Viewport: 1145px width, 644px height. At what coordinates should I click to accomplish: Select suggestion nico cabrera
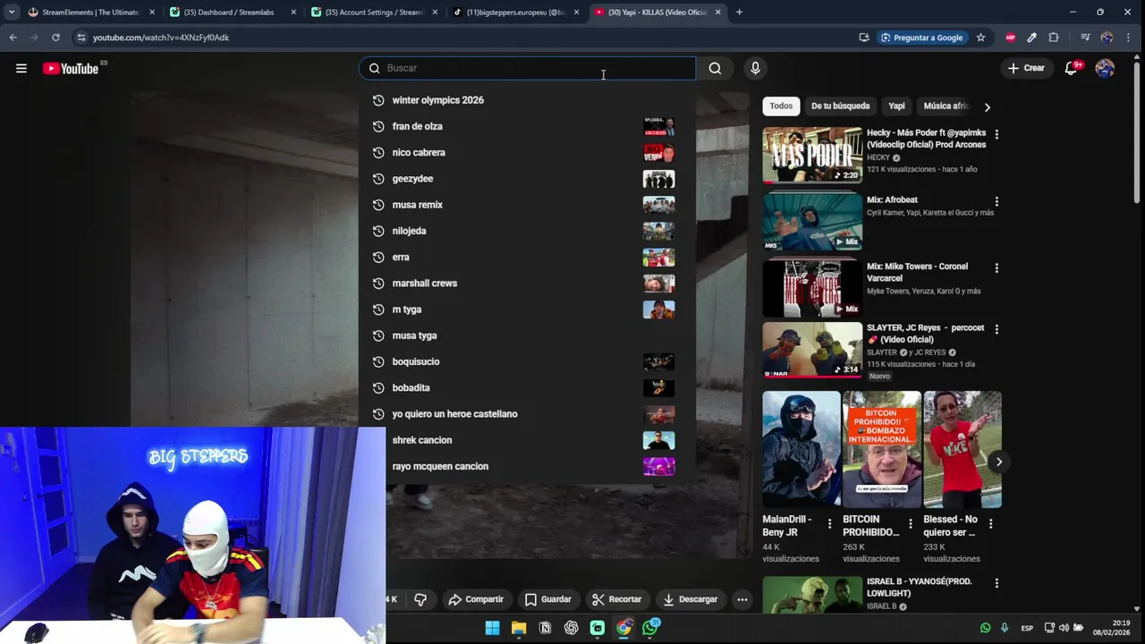(x=526, y=152)
